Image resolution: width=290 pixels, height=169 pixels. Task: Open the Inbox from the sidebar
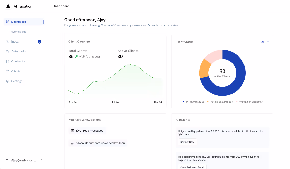pyautogui.click(x=15, y=41)
